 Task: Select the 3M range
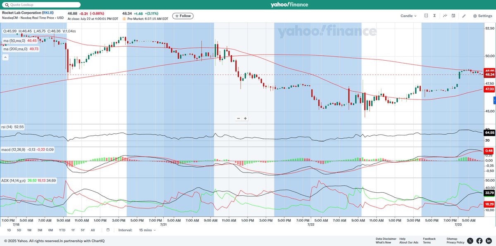[40, 230]
